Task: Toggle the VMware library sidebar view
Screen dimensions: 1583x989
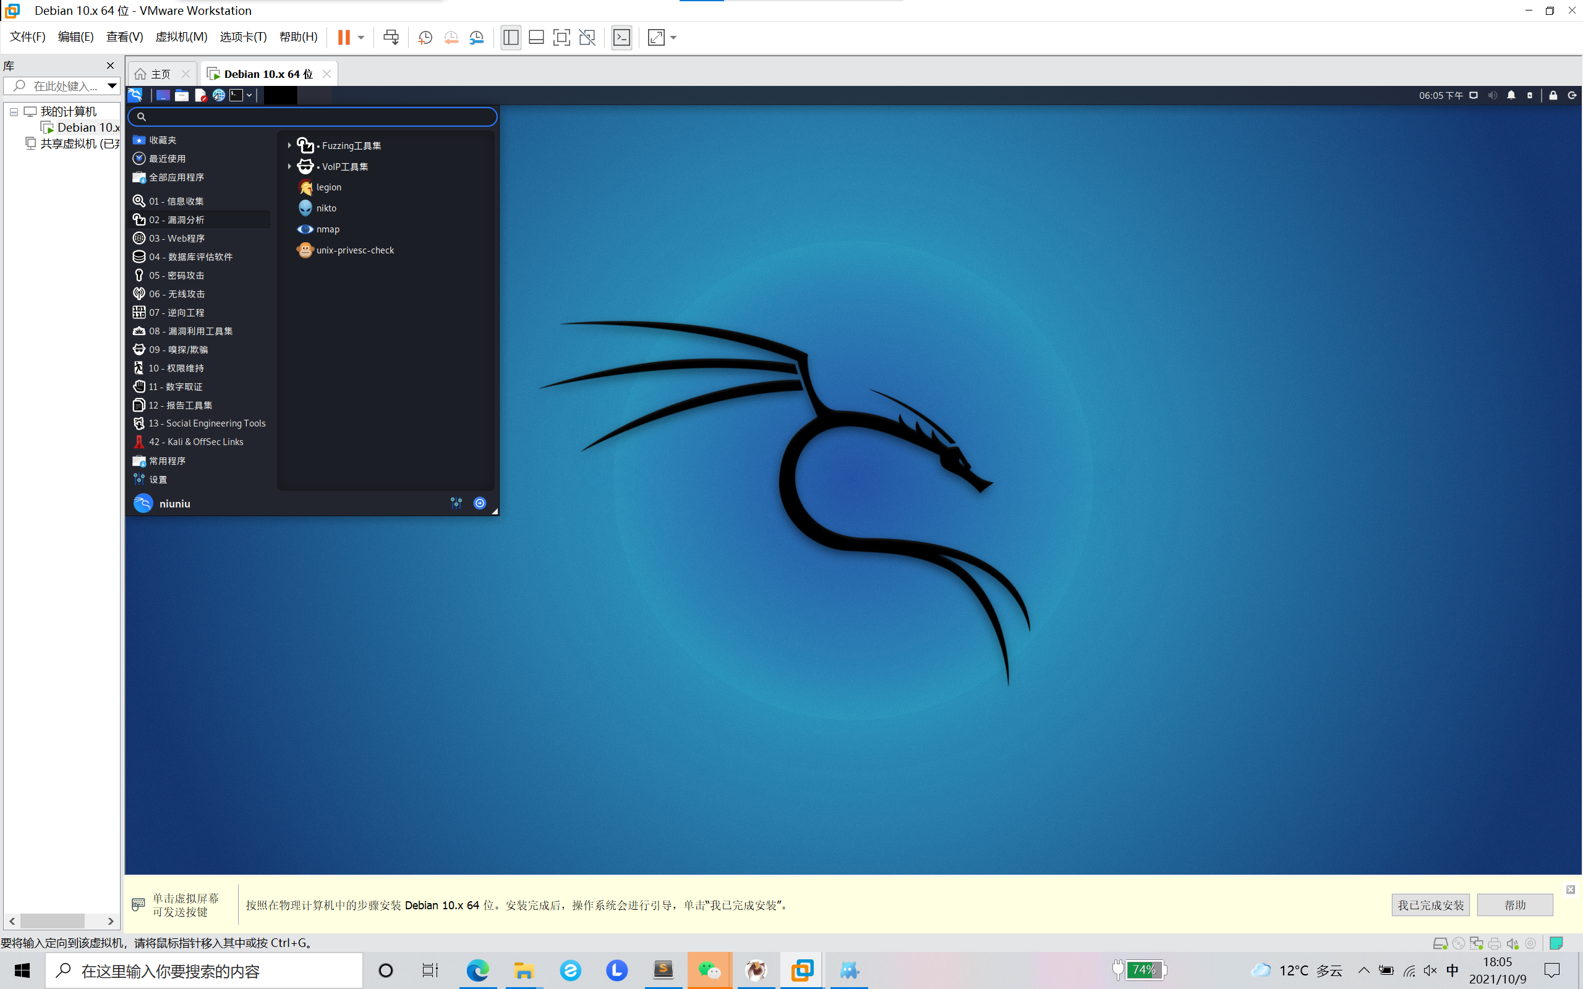Action: 511,37
